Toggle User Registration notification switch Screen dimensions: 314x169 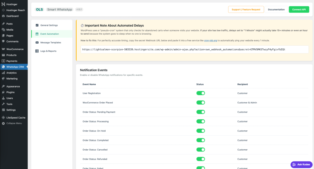(201, 93)
